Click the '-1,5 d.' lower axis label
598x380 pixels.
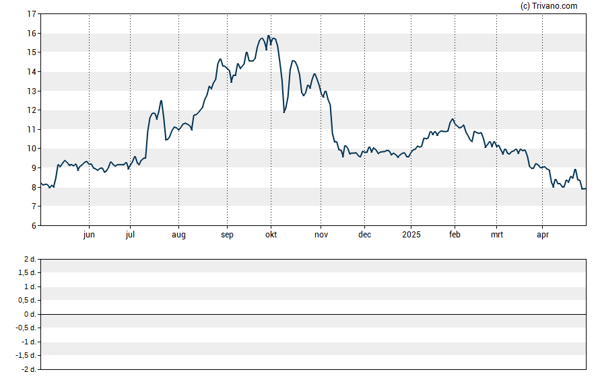click(x=26, y=356)
